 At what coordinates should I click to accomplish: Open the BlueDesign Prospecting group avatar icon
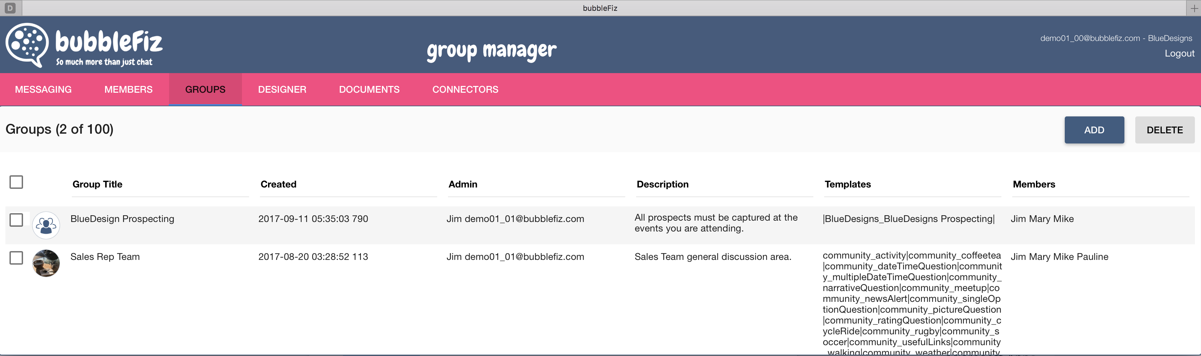(x=46, y=225)
